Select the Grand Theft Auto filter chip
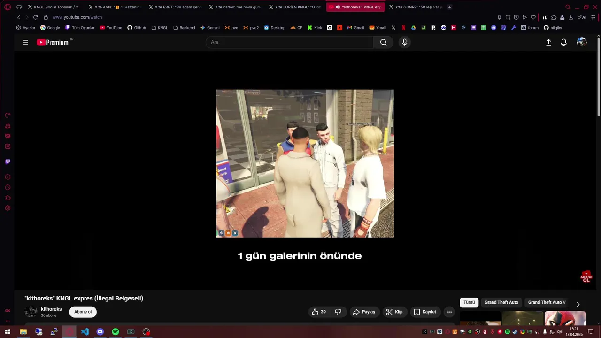The height and width of the screenshot is (338, 601). point(501,302)
